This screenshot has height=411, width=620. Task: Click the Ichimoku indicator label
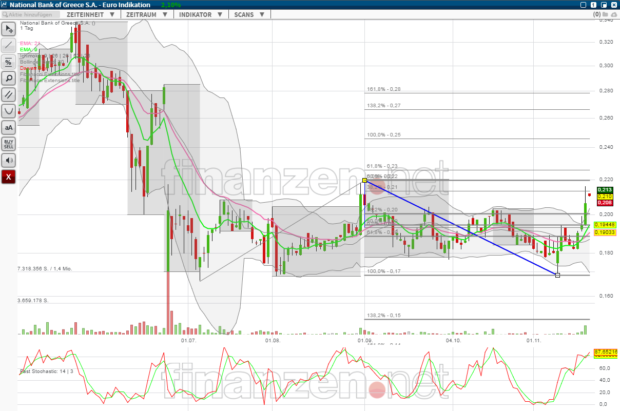pos(54,56)
